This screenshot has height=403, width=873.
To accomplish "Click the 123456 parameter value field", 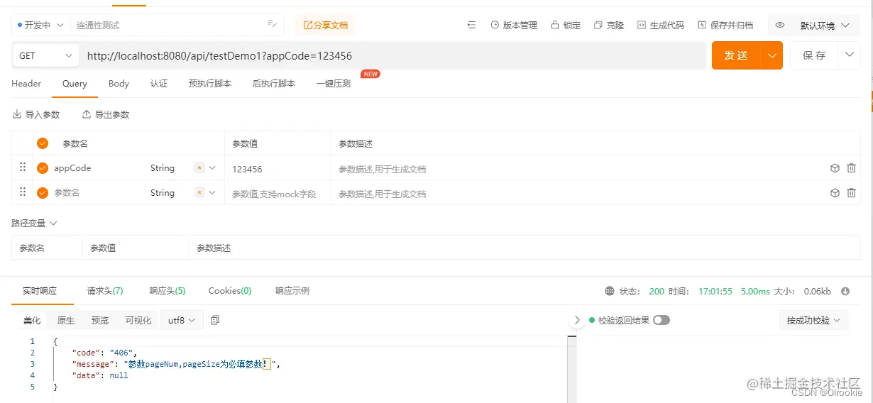I will coord(278,169).
